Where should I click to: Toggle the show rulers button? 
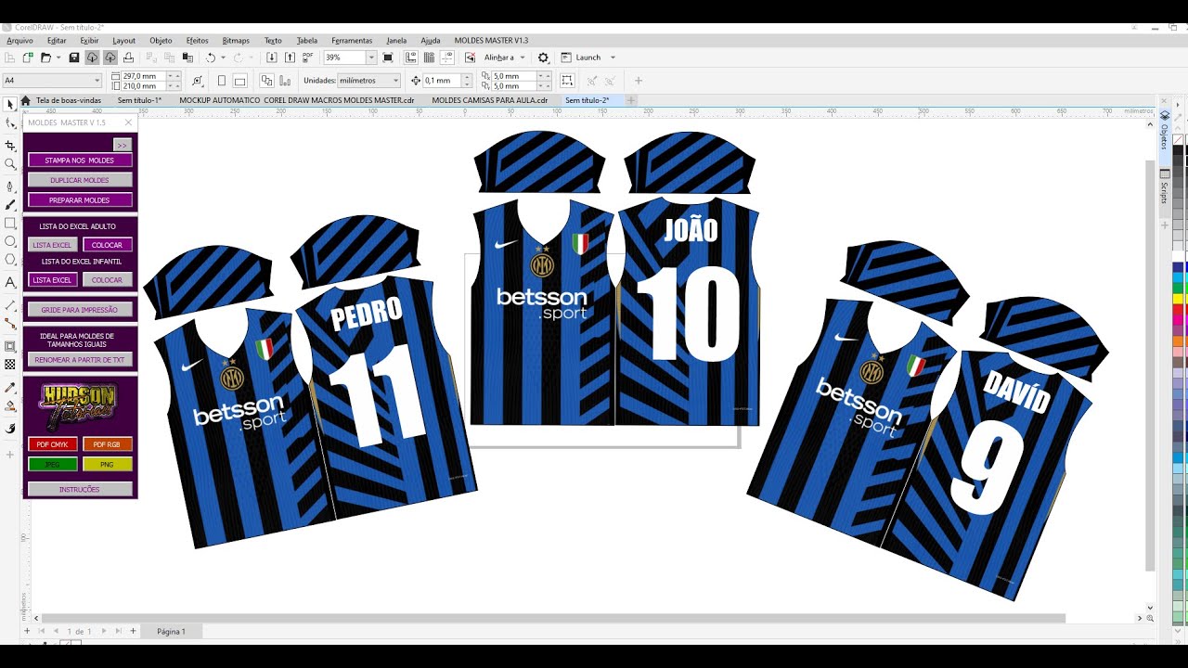[412, 58]
